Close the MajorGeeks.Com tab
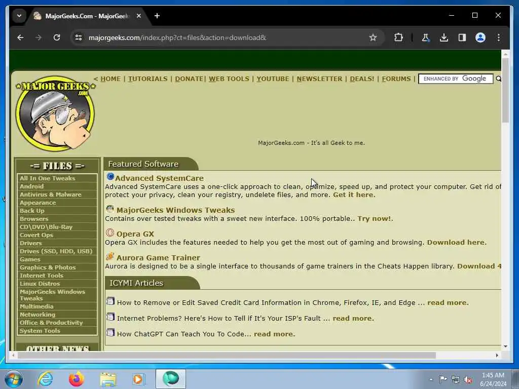This screenshot has width=519, height=389. 139,16
